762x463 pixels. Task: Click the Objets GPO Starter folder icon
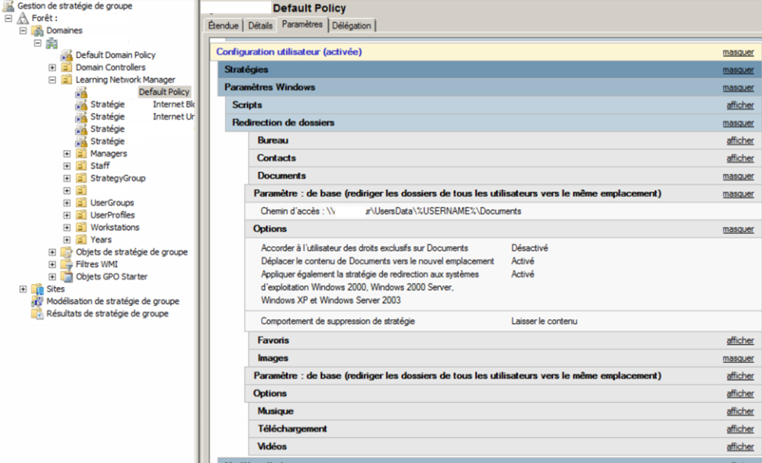coord(67,277)
